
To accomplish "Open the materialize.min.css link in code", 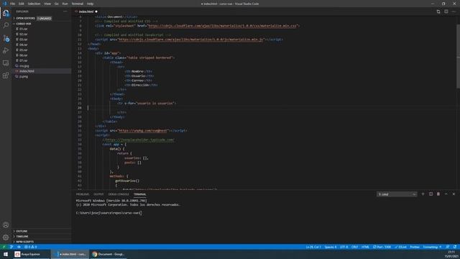I will click(222, 26).
